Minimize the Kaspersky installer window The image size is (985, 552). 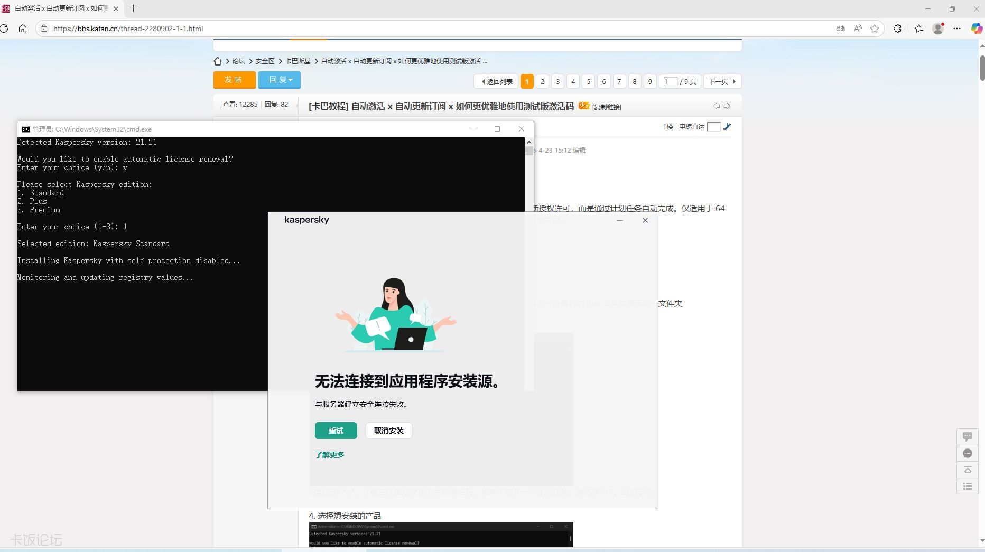620,220
